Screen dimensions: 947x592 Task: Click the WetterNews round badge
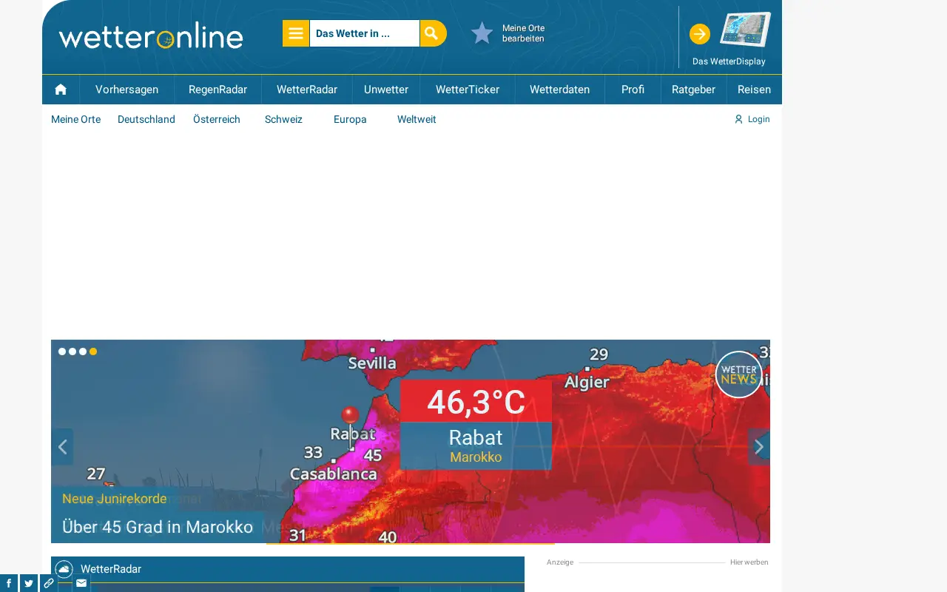pyautogui.click(x=738, y=374)
